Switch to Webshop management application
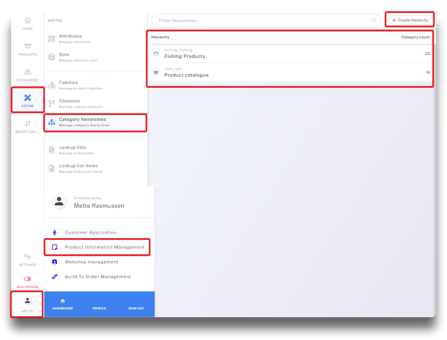The image size is (447, 340). (x=92, y=262)
